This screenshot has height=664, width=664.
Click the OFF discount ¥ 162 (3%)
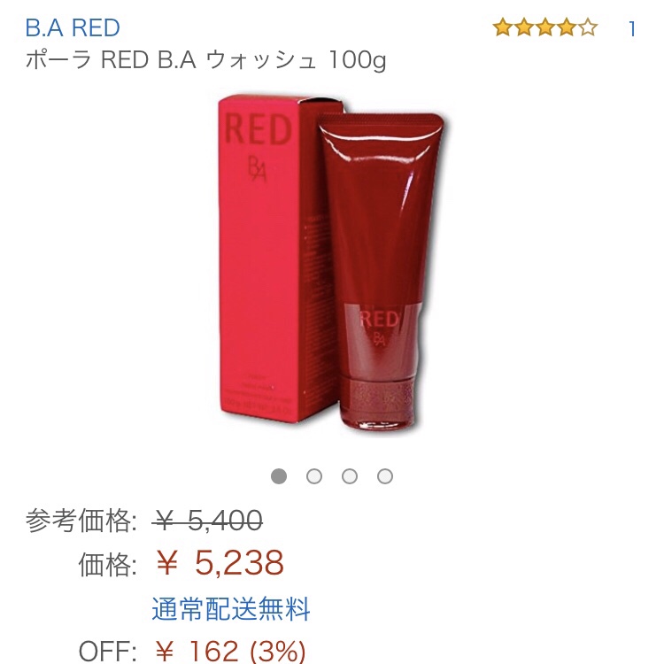pyautogui.click(x=230, y=651)
